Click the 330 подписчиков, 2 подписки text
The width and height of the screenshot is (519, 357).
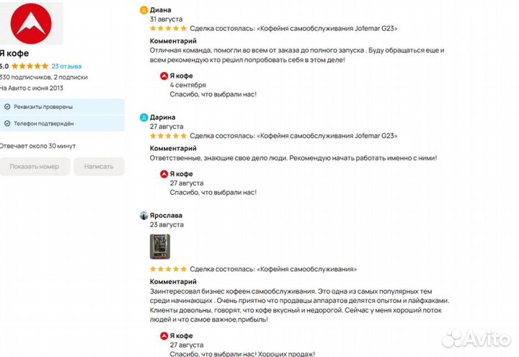pos(43,76)
